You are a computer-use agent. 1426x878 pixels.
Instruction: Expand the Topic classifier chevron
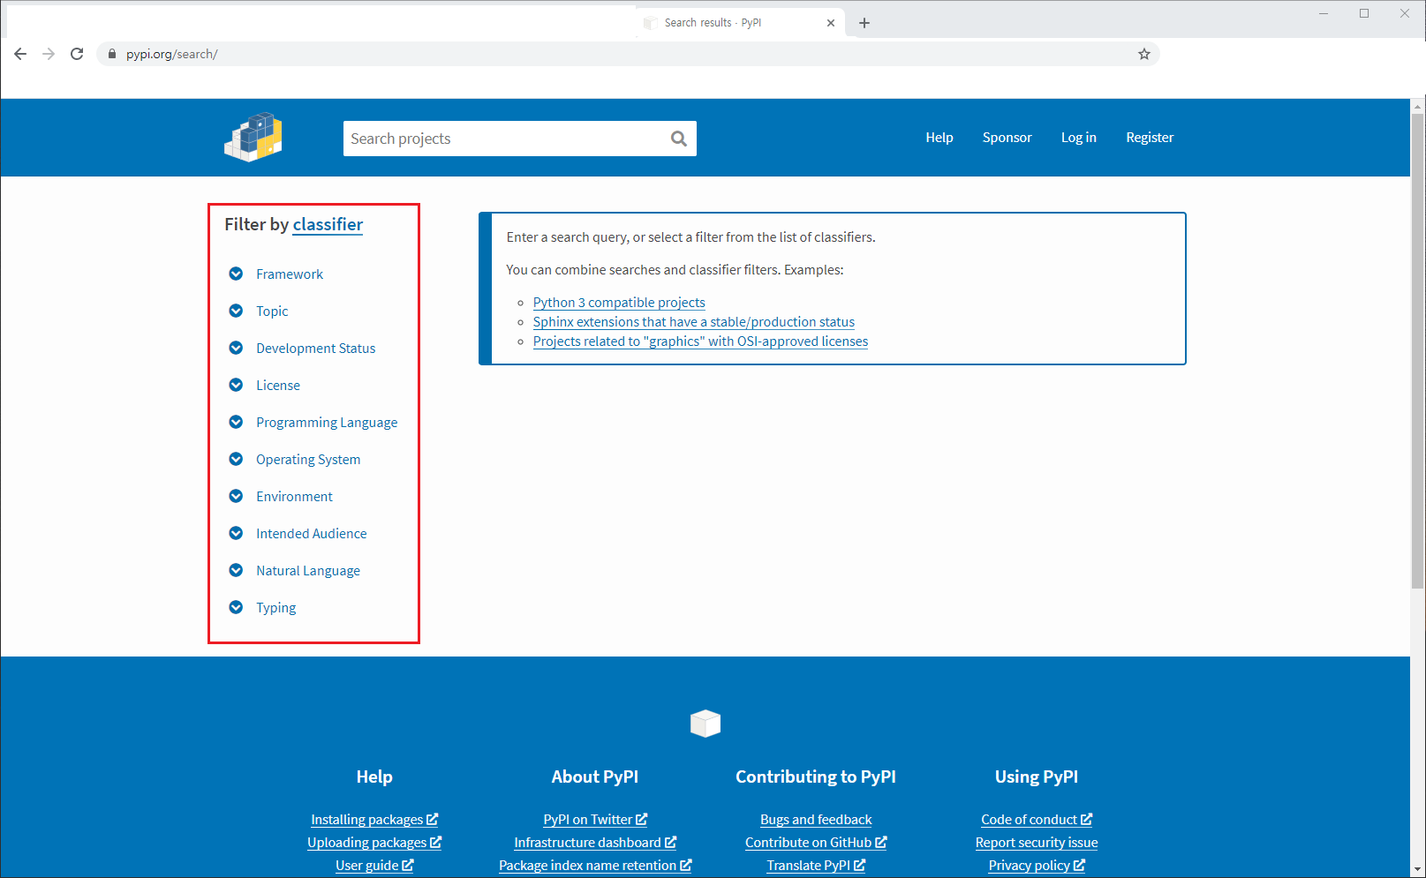(236, 311)
